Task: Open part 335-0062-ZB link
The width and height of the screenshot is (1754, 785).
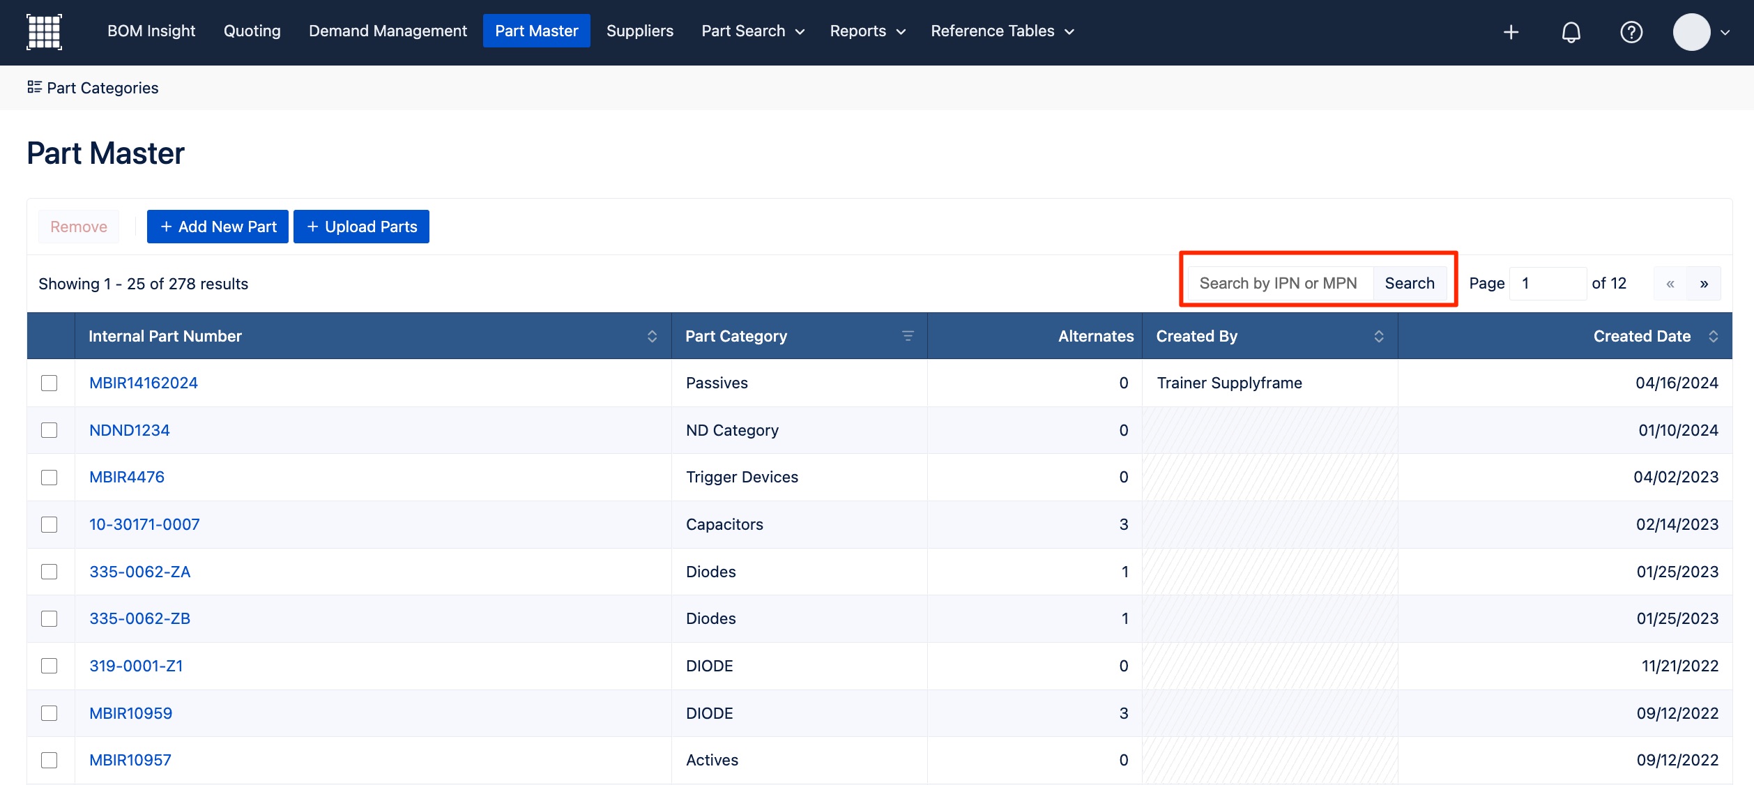Action: pyautogui.click(x=140, y=618)
